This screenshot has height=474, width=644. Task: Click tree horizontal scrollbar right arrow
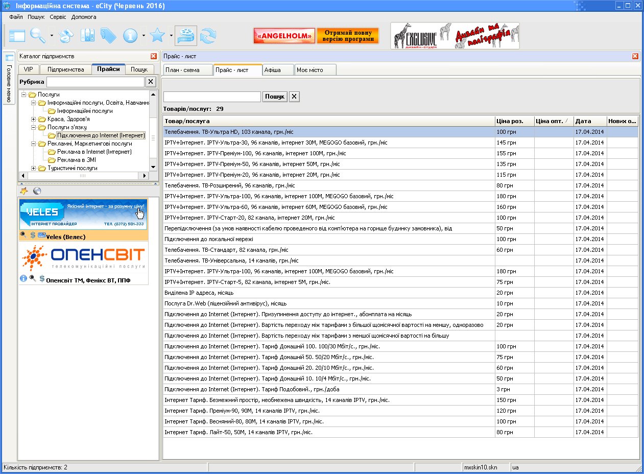(x=145, y=175)
